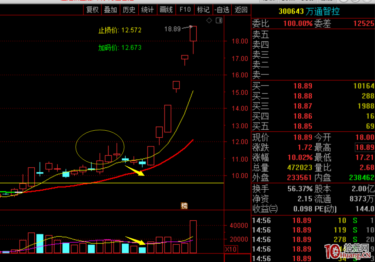Screen dimensions: 375x262
Task: Click 净资 value 2.15
Action: pyautogui.click(x=305, y=199)
